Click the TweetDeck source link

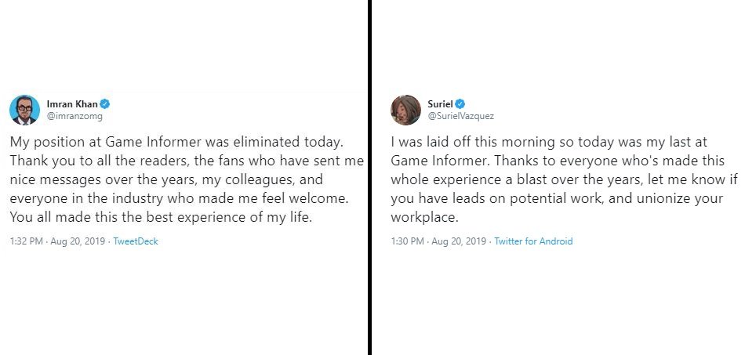pyautogui.click(x=136, y=241)
